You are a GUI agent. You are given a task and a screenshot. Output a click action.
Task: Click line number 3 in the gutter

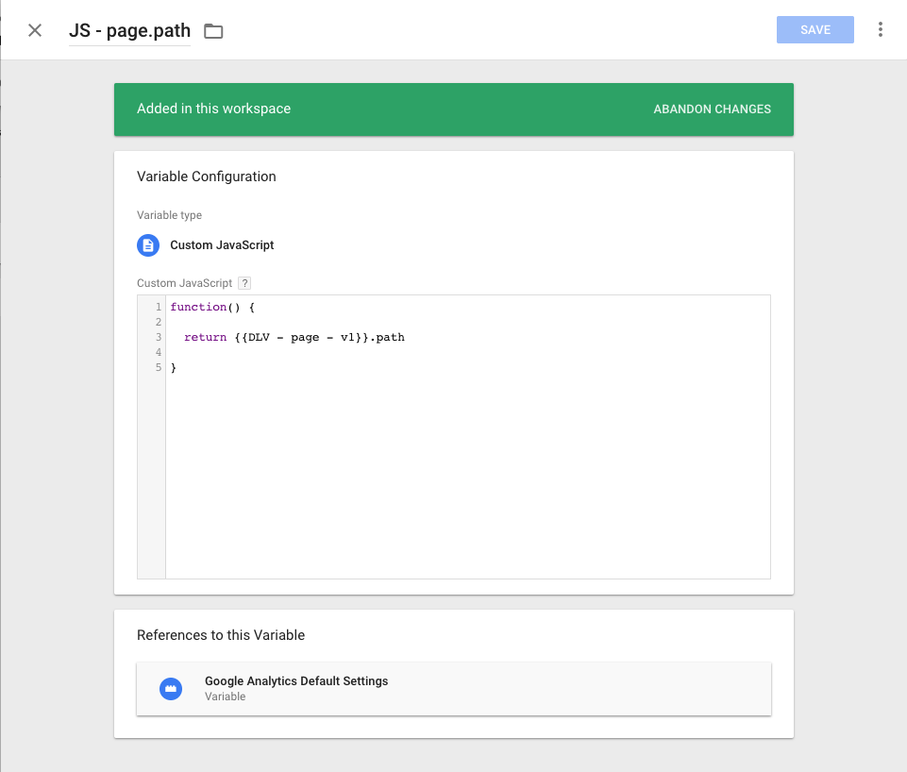pyautogui.click(x=159, y=338)
